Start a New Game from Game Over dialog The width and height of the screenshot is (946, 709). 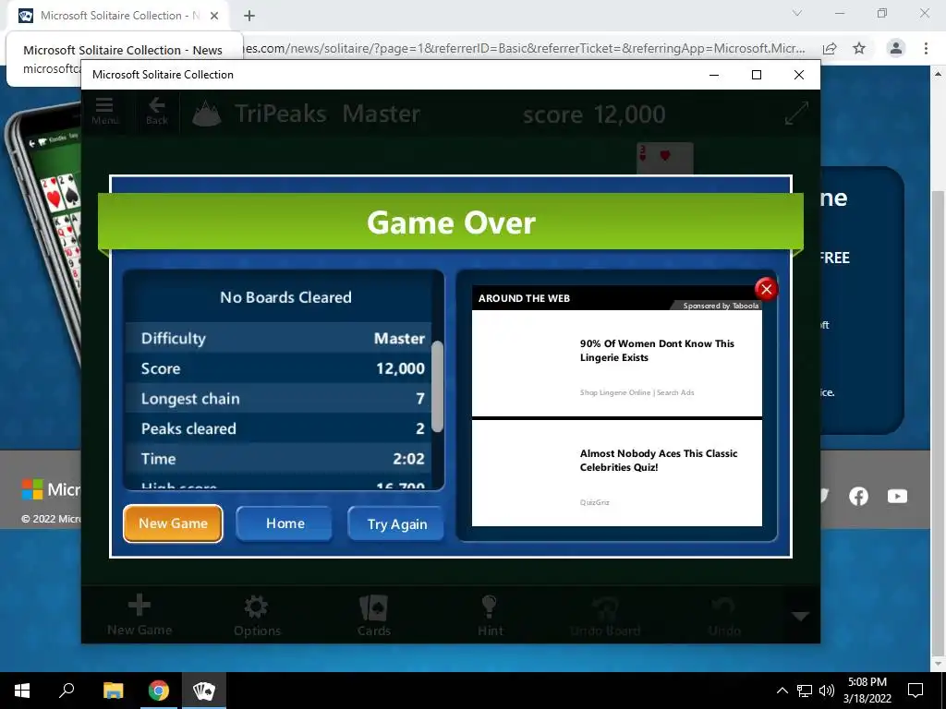(173, 523)
